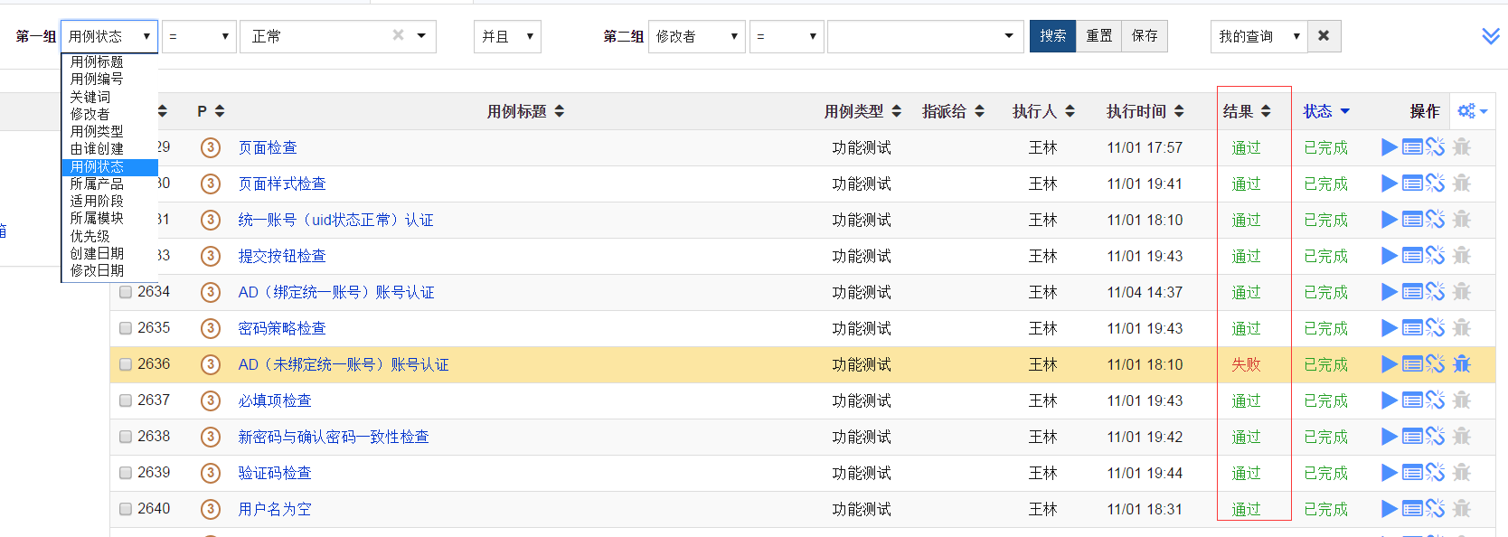The image size is (1508, 537).
Task: Click the 搜索 button
Action: point(1052,36)
